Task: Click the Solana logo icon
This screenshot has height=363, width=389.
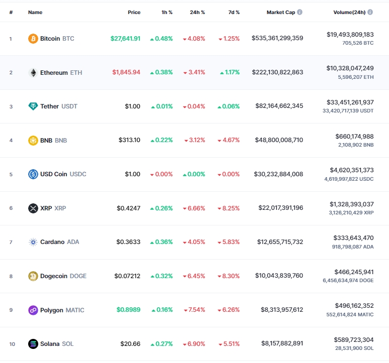Action: tap(33, 344)
